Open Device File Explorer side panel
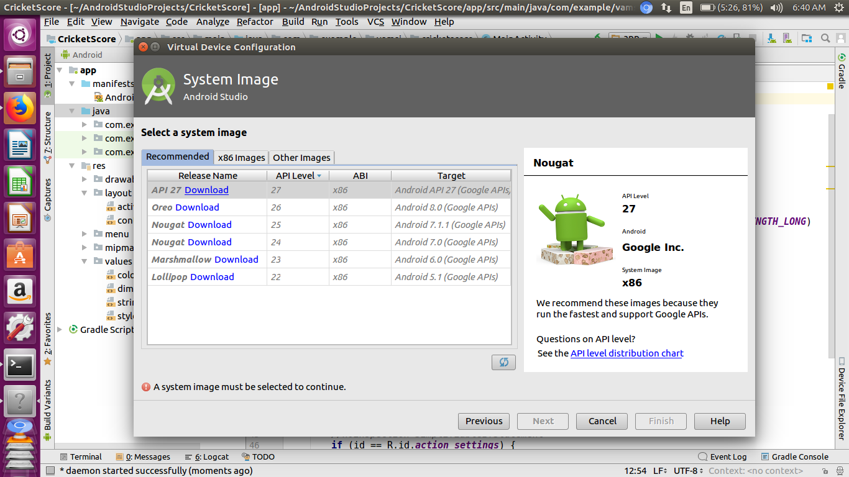This screenshot has width=849, height=477. click(842, 398)
